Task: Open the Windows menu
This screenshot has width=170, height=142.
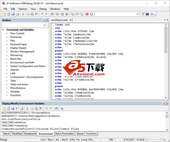Action: pyautogui.click(x=55, y=9)
